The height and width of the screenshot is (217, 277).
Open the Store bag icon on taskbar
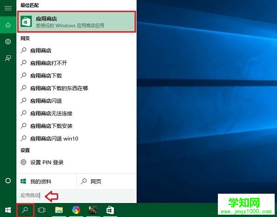110,210
